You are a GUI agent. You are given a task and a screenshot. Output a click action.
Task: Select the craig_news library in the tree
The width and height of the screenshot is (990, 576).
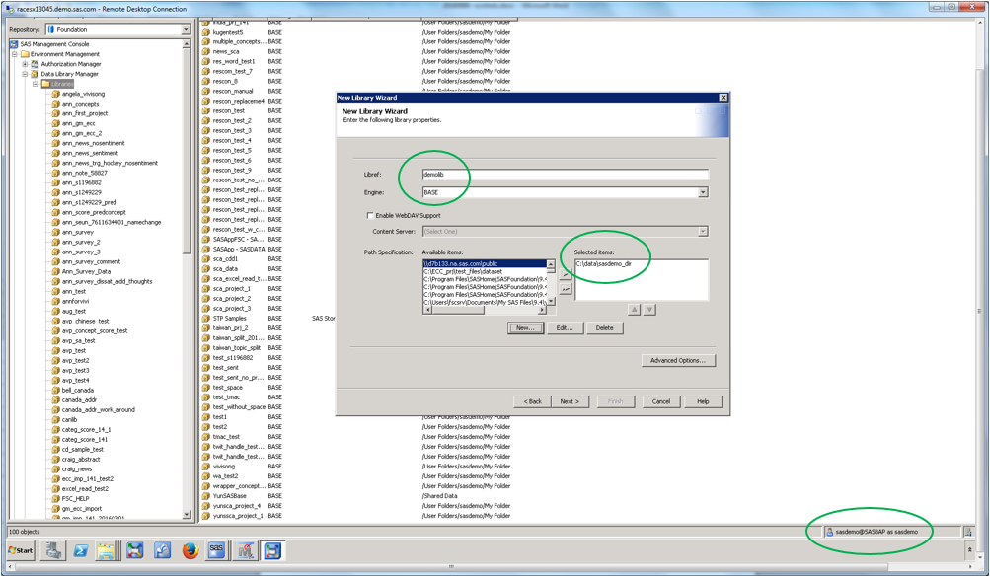(76, 468)
